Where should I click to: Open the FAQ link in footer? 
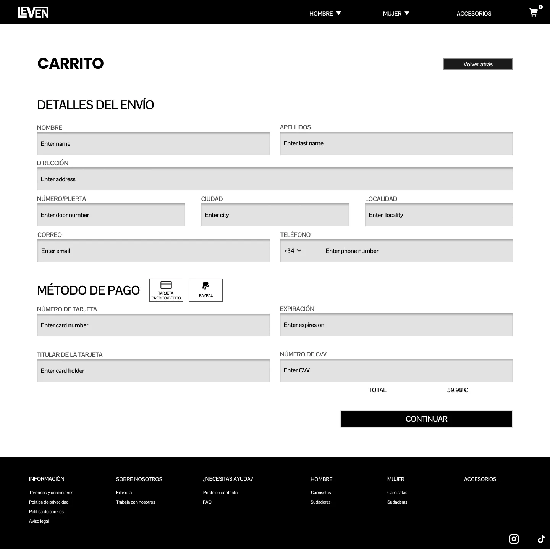(207, 502)
